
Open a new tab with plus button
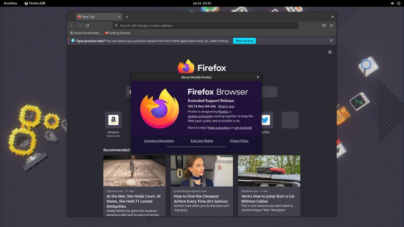127,17
